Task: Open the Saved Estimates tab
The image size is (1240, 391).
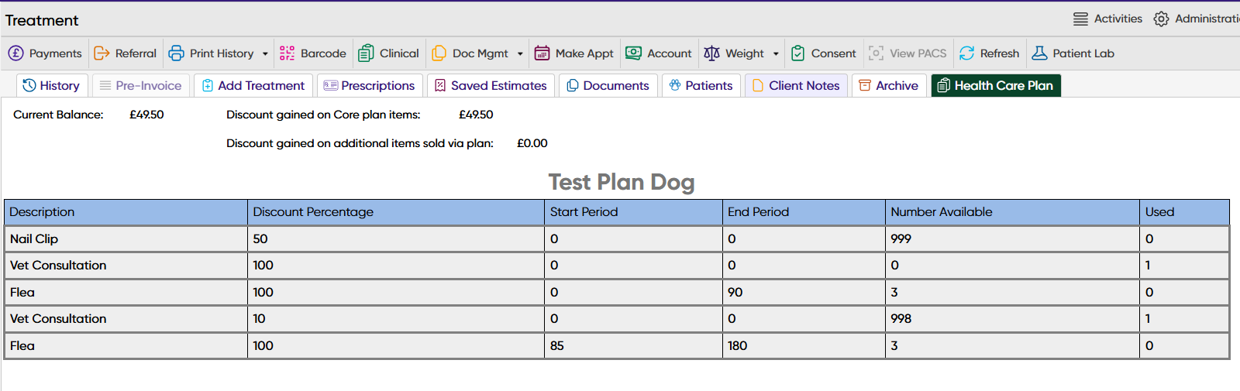Action: pyautogui.click(x=491, y=86)
